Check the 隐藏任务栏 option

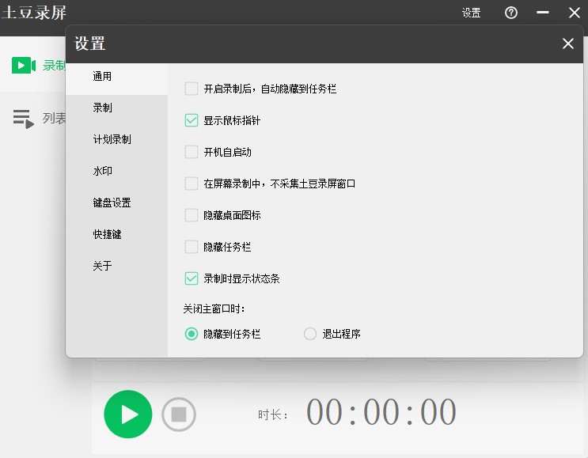(x=192, y=247)
